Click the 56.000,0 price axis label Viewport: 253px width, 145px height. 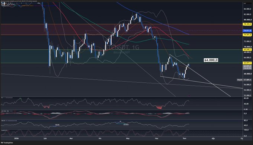point(247,85)
